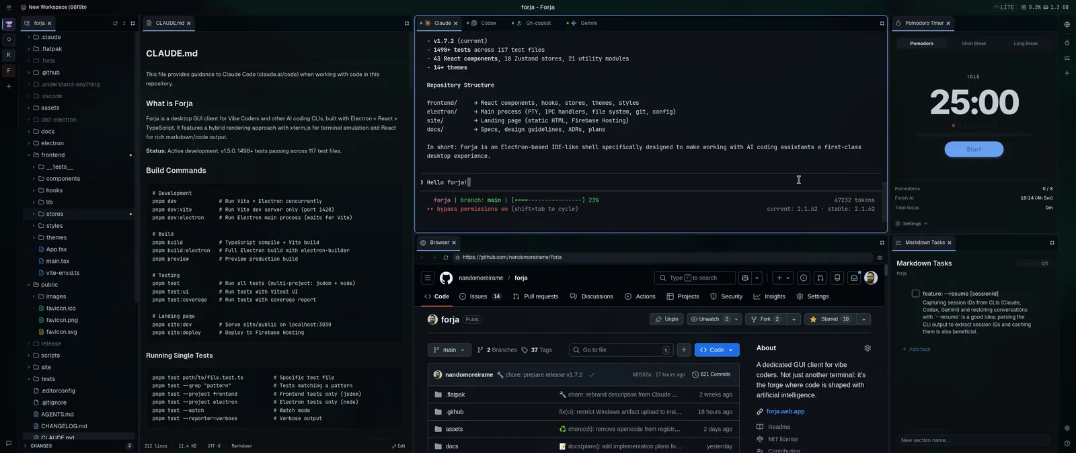1076x453 pixels.
Task: Open GitHub Actions tab
Action: pos(640,296)
